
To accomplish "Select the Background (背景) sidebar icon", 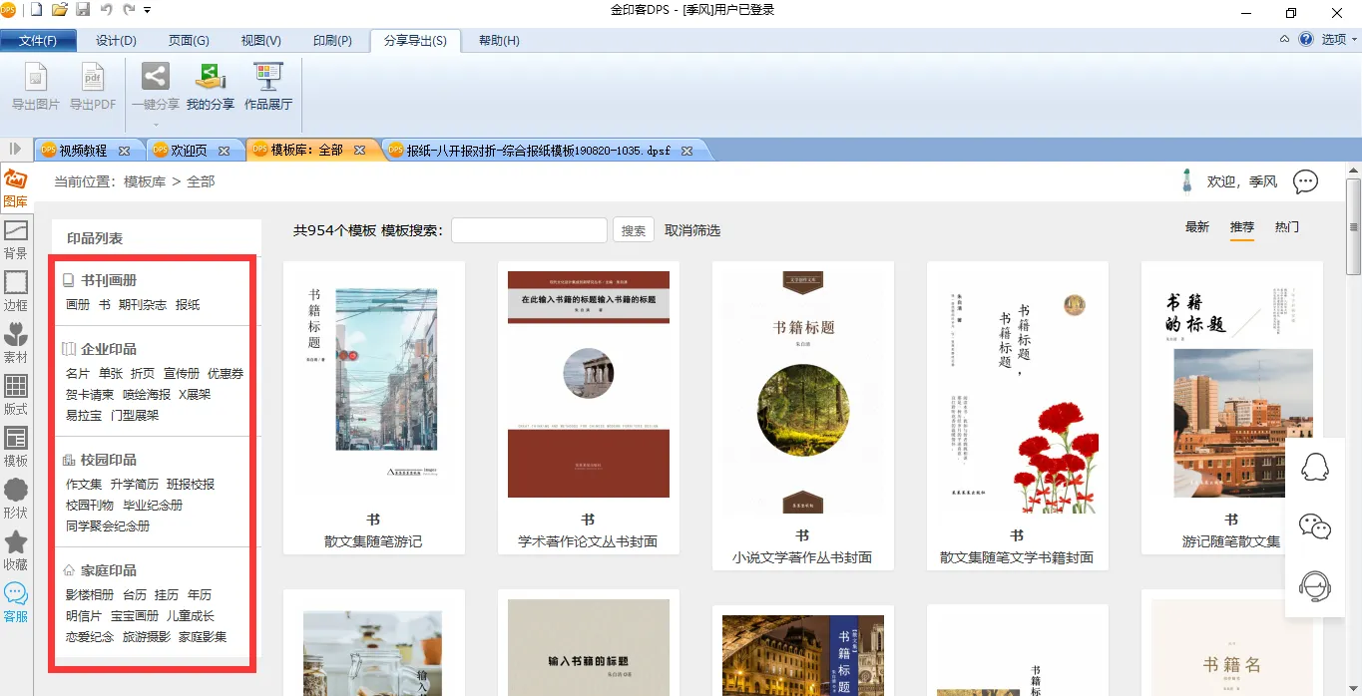I will coord(16,239).
